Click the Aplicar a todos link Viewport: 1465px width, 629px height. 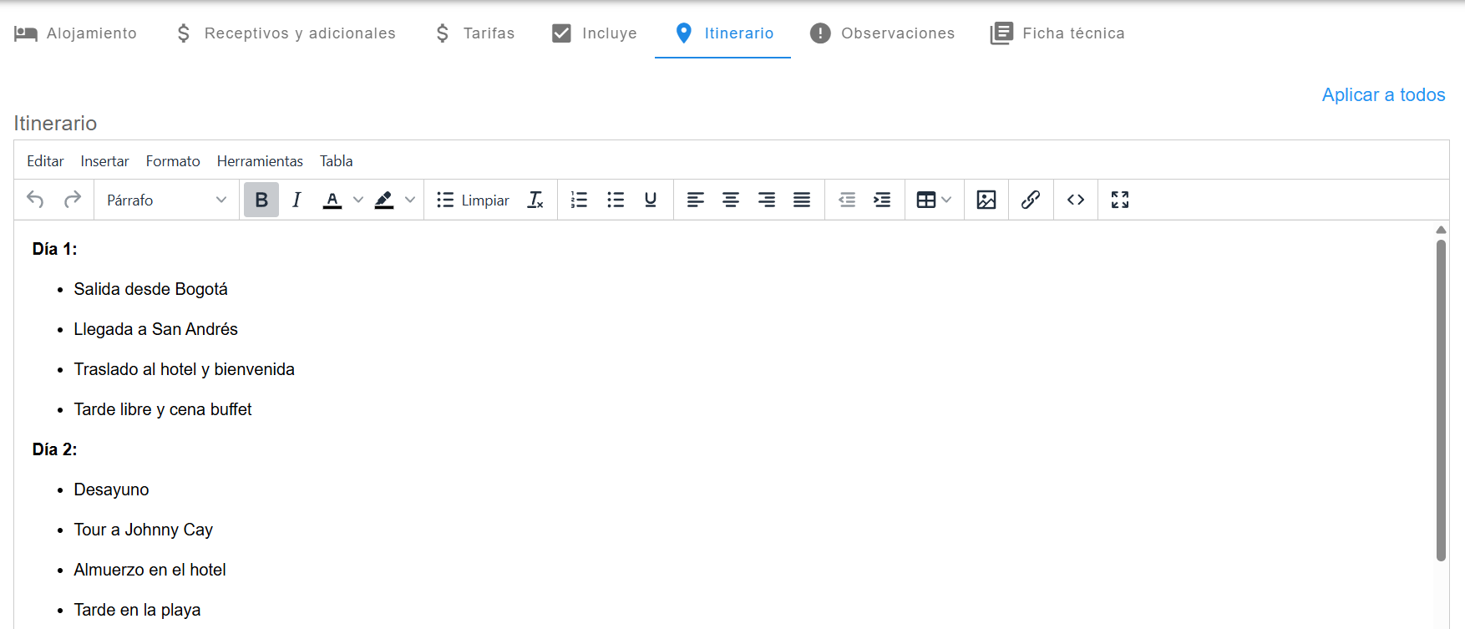tap(1382, 95)
